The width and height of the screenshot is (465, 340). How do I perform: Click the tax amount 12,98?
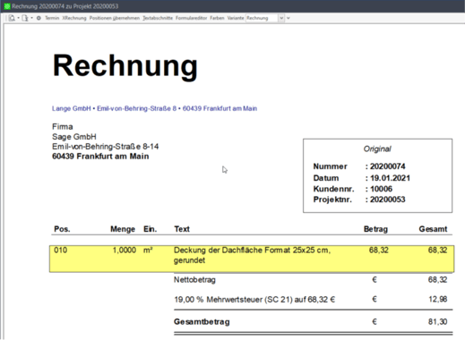[x=438, y=299]
